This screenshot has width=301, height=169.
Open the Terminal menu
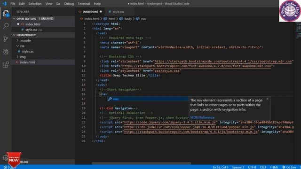84,3
